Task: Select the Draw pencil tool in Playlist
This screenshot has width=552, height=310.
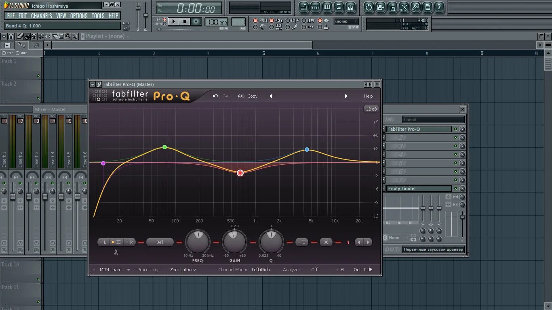Action: pyautogui.click(x=20, y=36)
